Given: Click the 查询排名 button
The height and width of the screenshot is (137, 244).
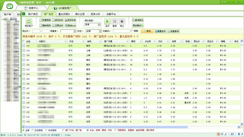Looking at the screenshot, I should pos(138,20).
